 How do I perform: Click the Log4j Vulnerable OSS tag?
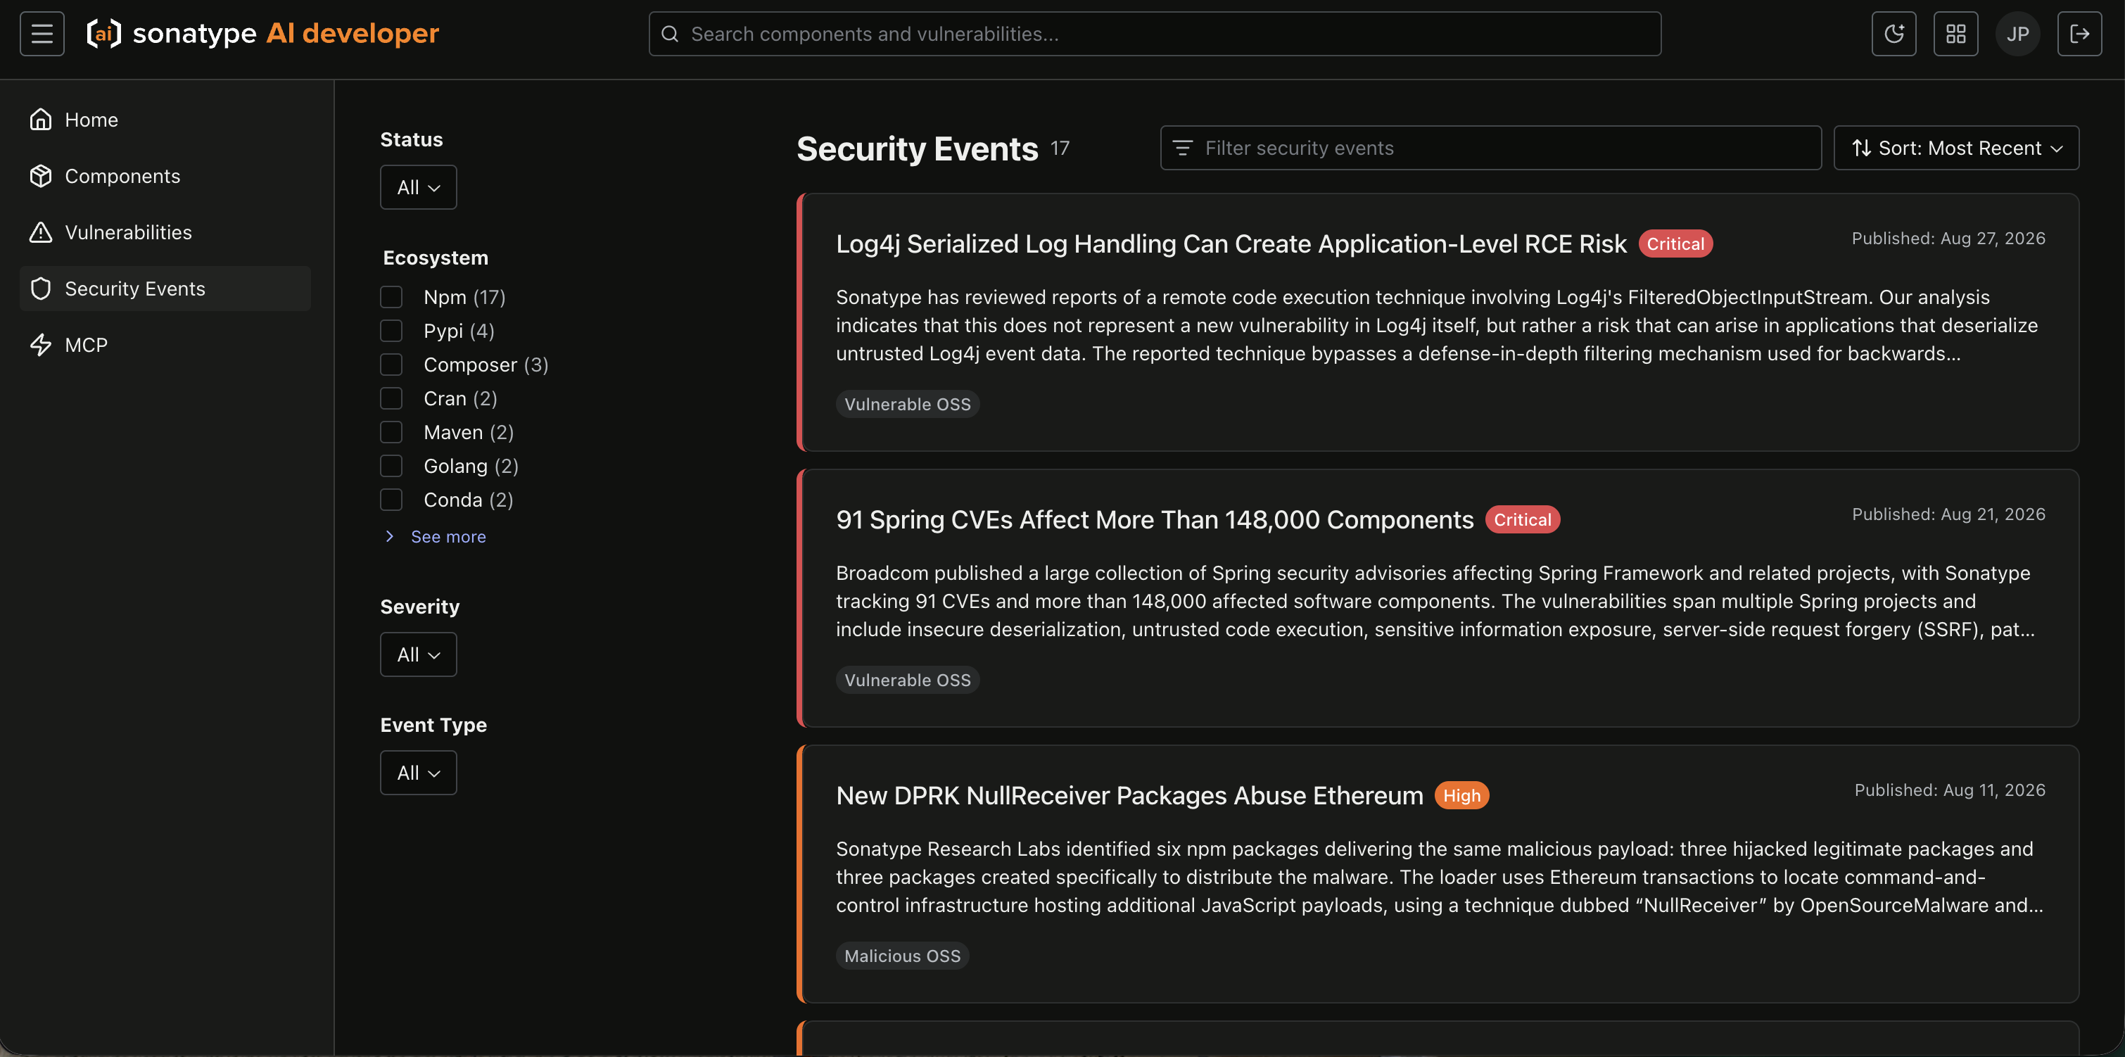tap(908, 403)
